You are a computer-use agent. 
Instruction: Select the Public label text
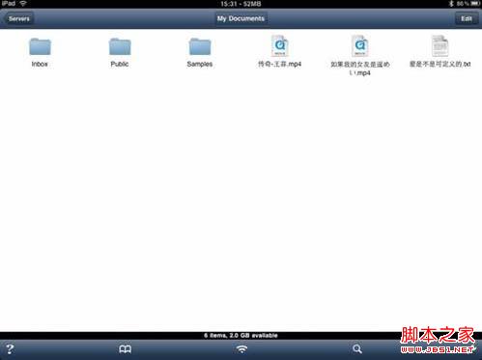pyautogui.click(x=120, y=64)
